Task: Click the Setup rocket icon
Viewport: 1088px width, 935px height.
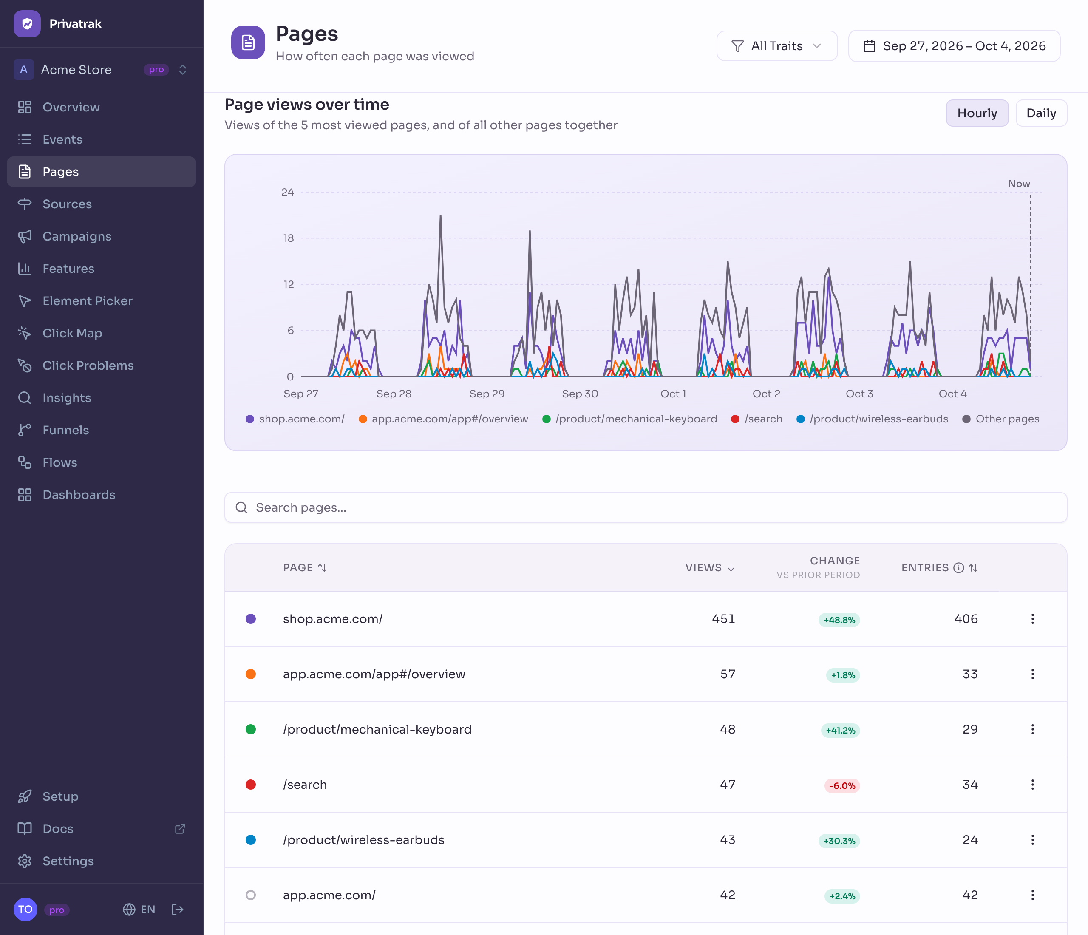Action: pyautogui.click(x=25, y=796)
